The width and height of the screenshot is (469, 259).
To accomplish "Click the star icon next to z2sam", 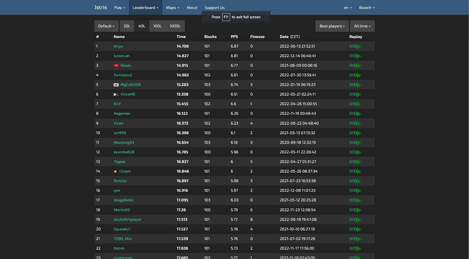I will 115,171.
